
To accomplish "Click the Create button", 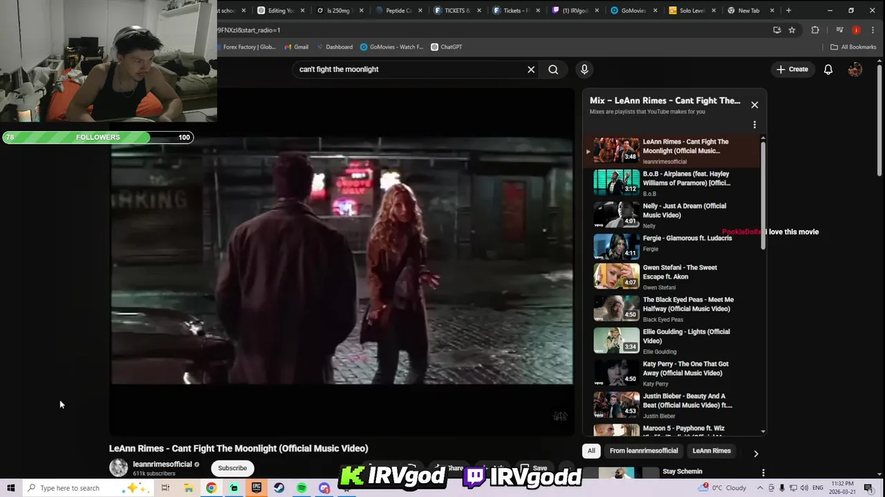I will coord(792,69).
